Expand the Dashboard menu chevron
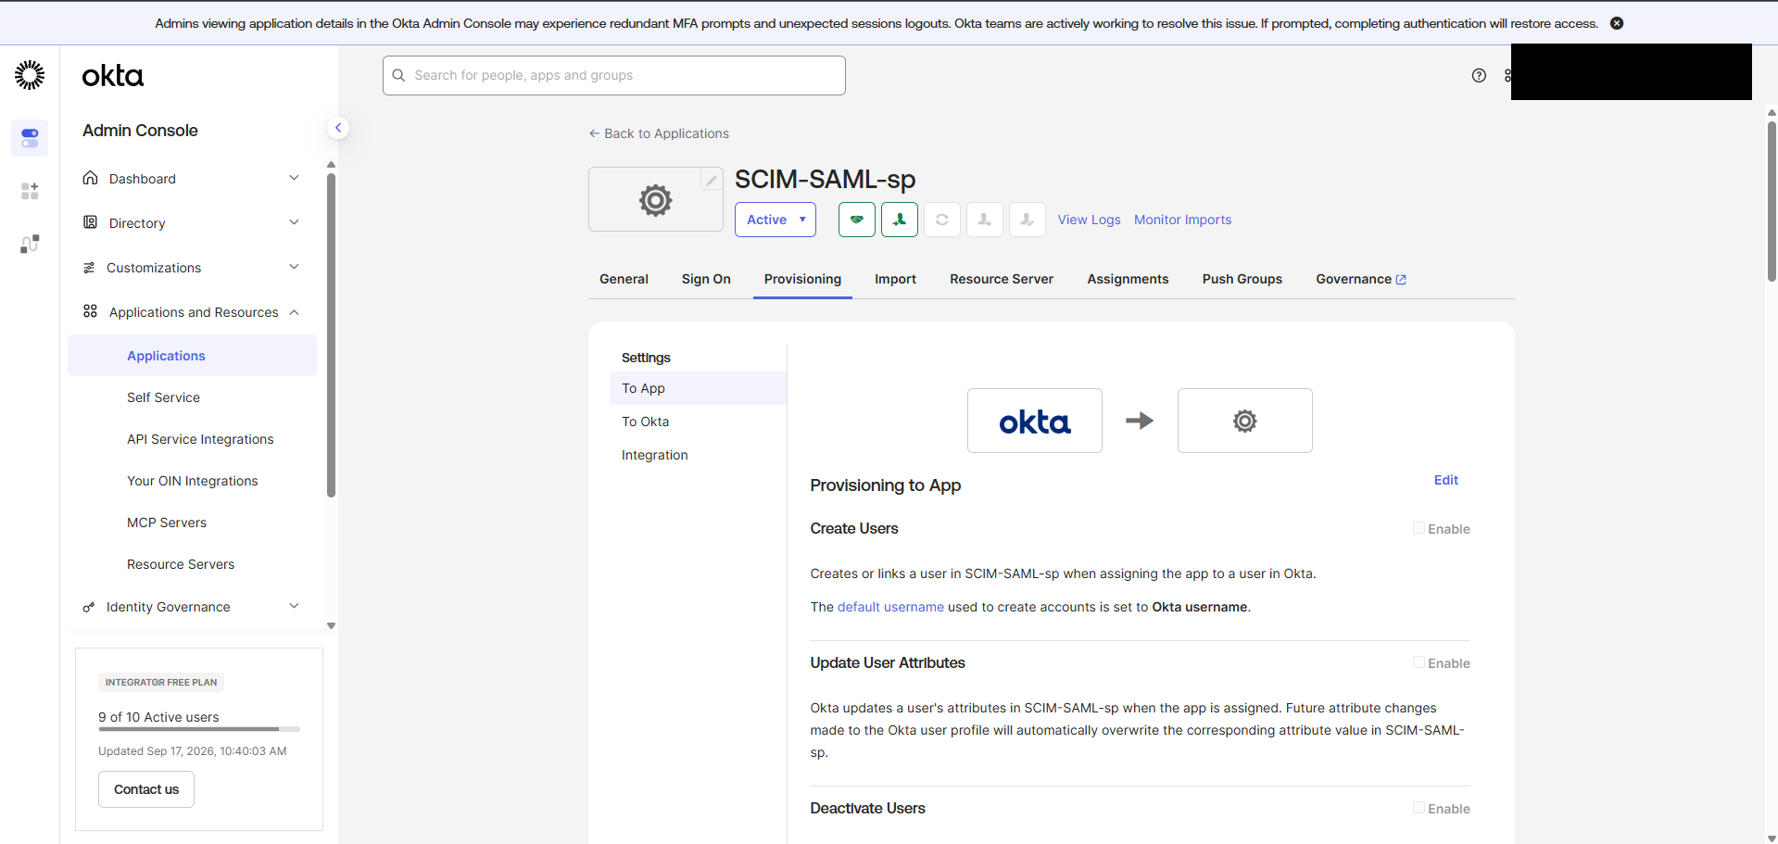 pyautogui.click(x=294, y=178)
